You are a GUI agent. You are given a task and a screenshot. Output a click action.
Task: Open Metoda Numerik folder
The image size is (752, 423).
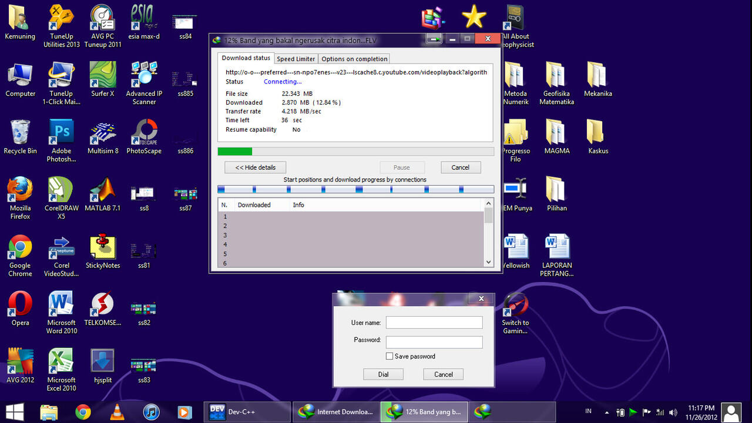coord(515,84)
